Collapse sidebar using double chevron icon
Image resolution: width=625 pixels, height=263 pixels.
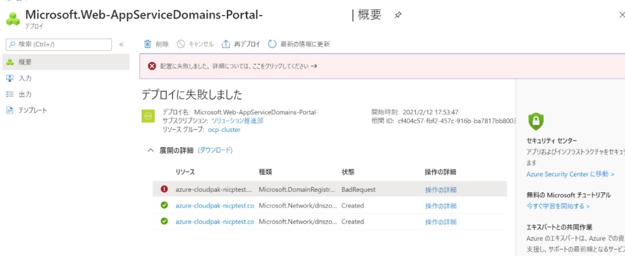point(122,44)
